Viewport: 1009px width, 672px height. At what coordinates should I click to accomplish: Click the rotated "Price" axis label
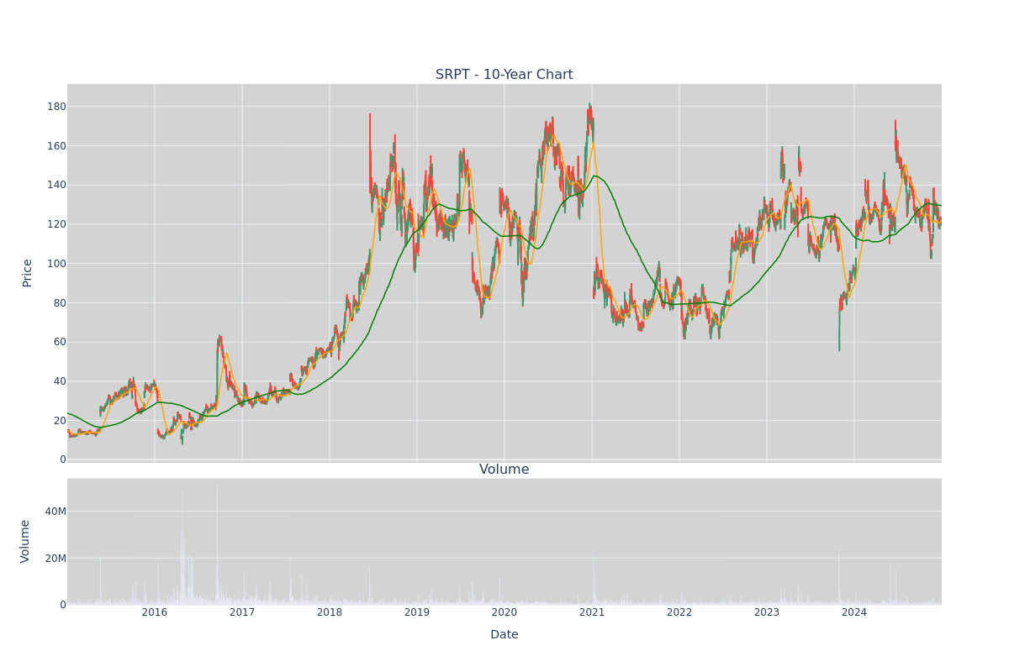tap(28, 273)
